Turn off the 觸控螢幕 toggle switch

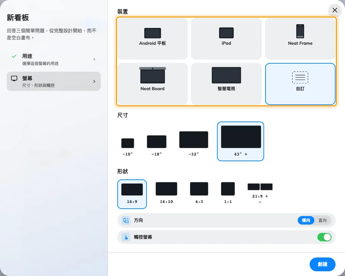coord(324,237)
